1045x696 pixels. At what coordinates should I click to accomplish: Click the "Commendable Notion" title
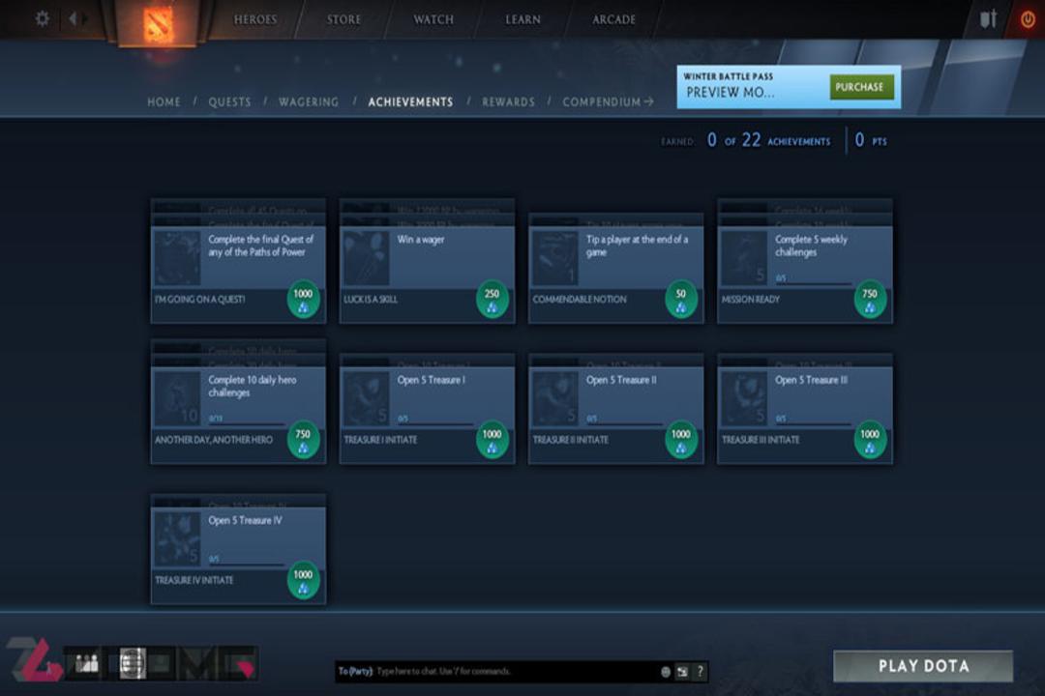(x=580, y=300)
